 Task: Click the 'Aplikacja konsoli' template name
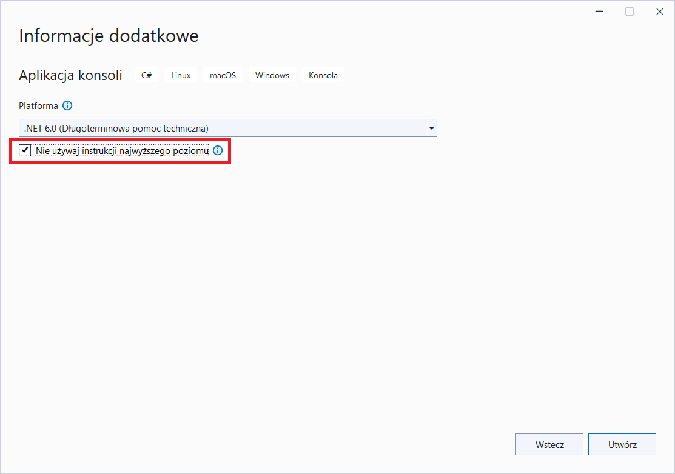coord(70,75)
